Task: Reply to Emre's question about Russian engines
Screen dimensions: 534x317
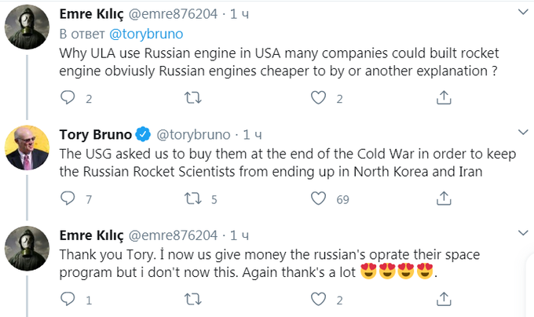Action: point(68,98)
